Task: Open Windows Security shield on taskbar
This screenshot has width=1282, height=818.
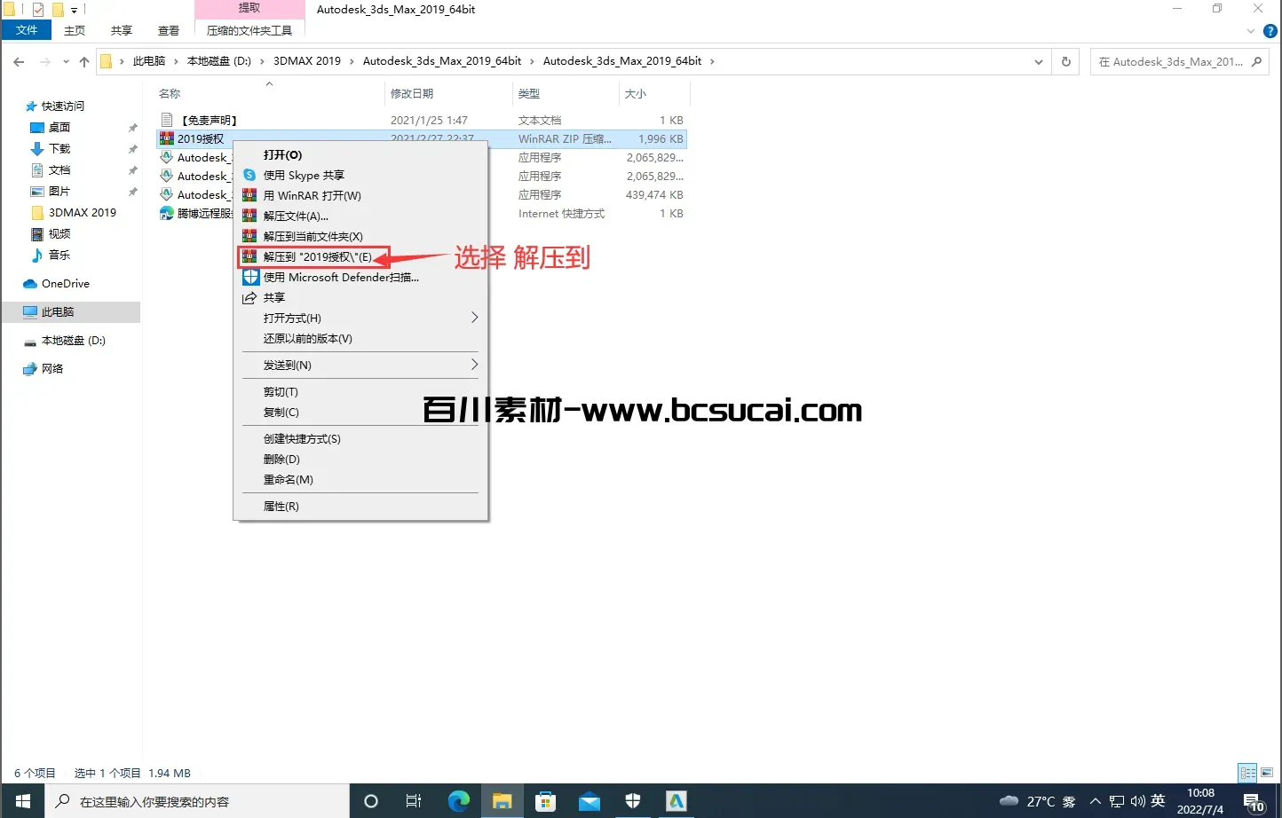Action: click(x=633, y=801)
